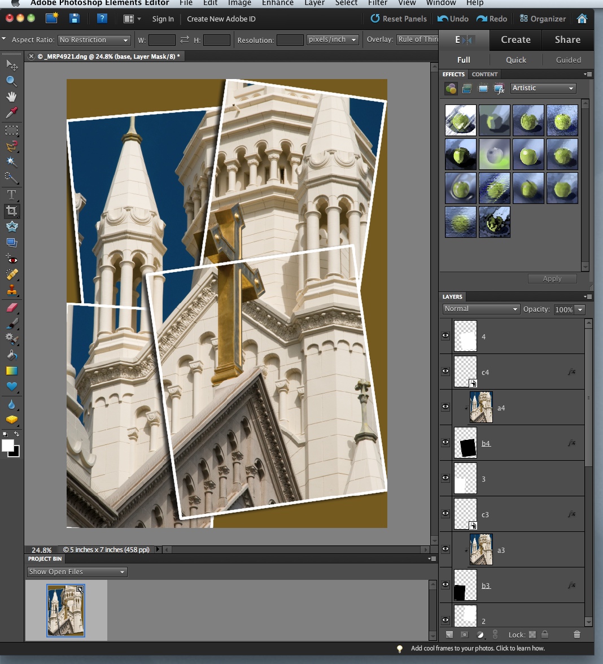The height and width of the screenshot is (664, 603).
Task: Select the Red Eye Removal tool
Action: coord(11,259)
